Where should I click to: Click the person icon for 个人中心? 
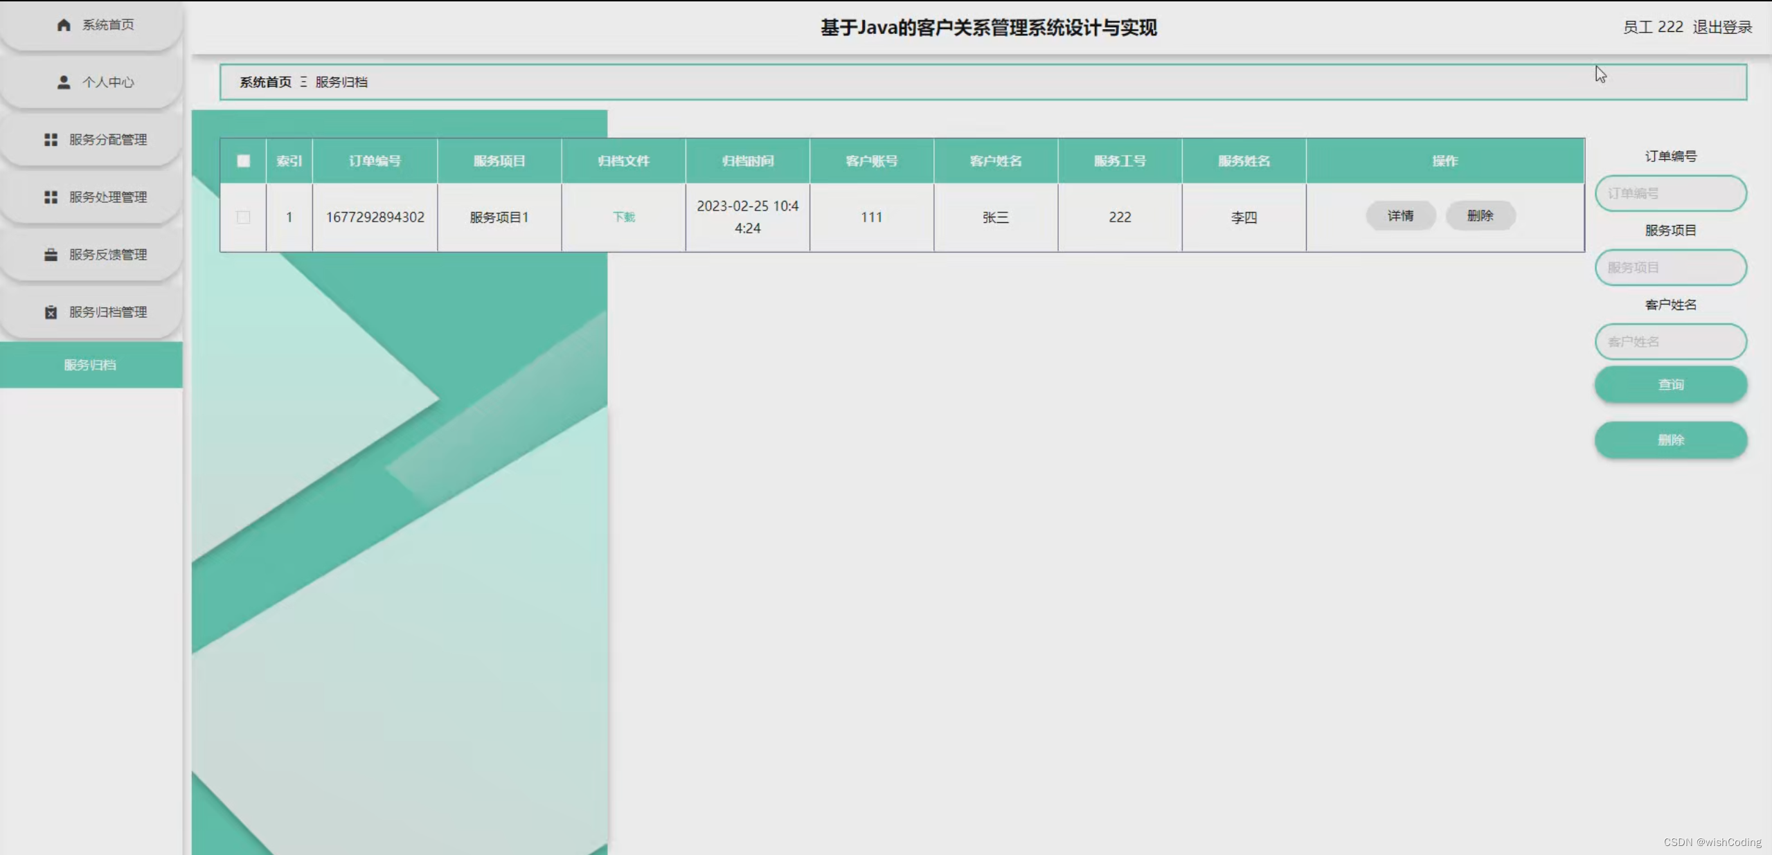point(64,82)
